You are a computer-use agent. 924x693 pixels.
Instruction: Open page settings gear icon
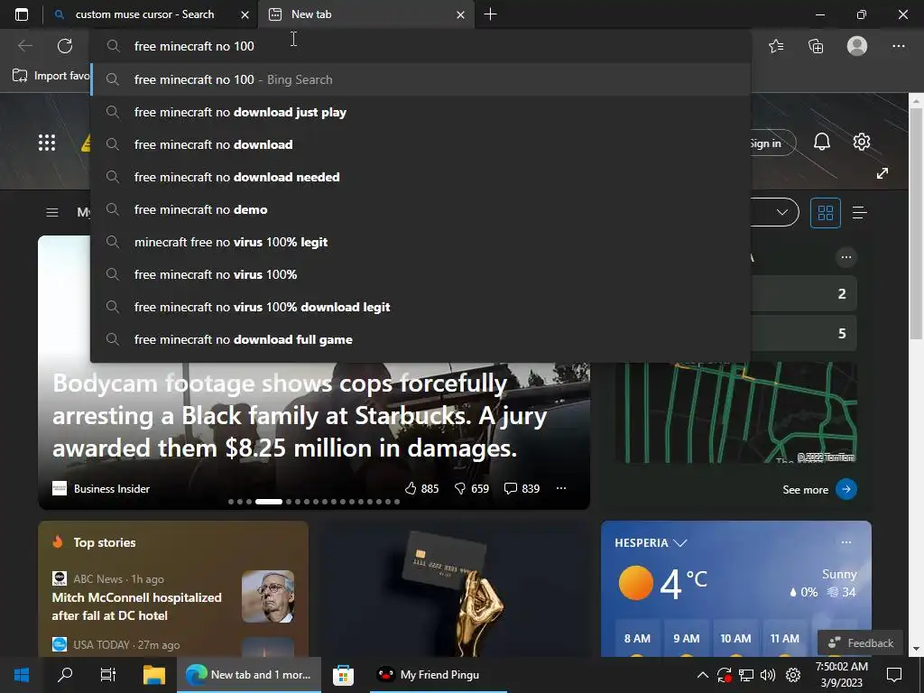click(862, 142)
